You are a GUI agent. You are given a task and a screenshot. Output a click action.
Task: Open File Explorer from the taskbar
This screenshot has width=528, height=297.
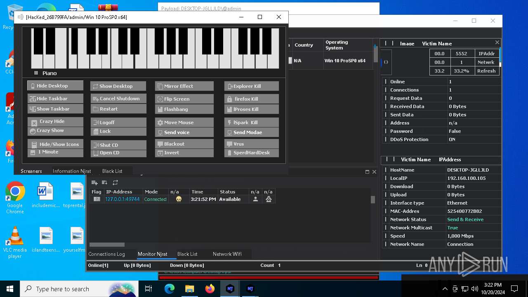190,289
